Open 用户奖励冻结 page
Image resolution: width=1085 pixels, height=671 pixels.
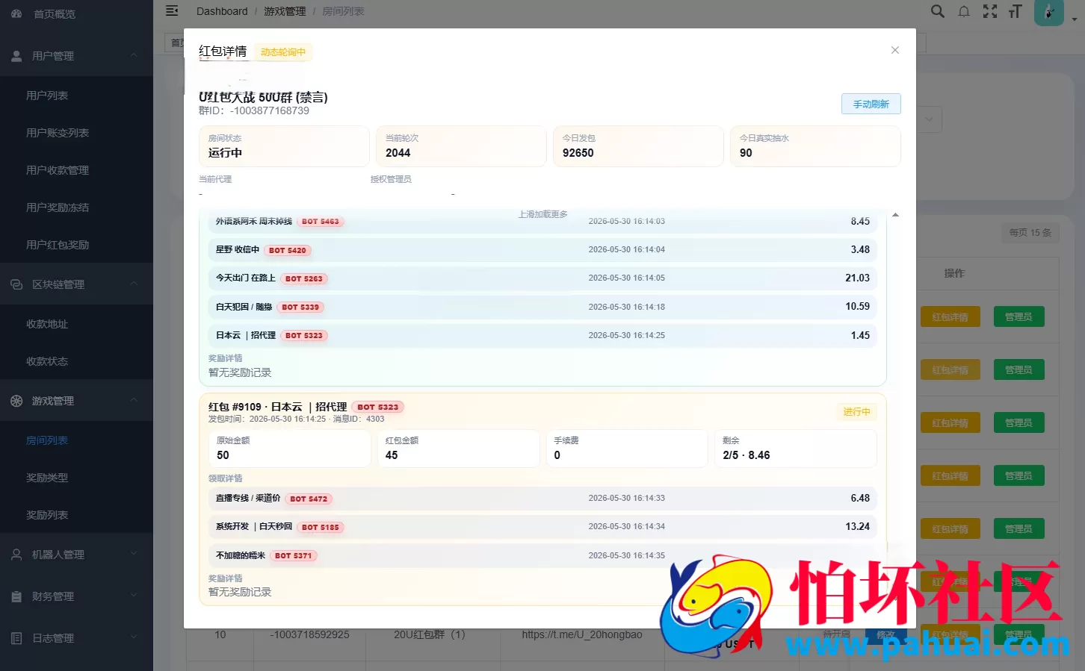point(76,207)
